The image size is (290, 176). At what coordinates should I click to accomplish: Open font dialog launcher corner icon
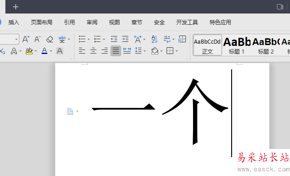(70, 59)
